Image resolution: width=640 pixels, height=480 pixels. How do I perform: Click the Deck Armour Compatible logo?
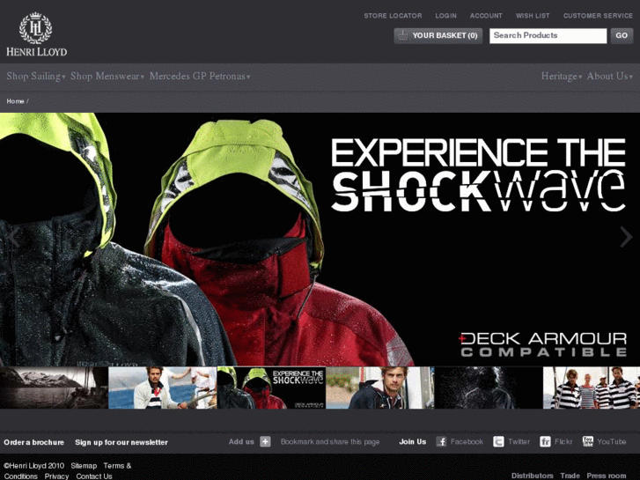(x=542, y=344)
